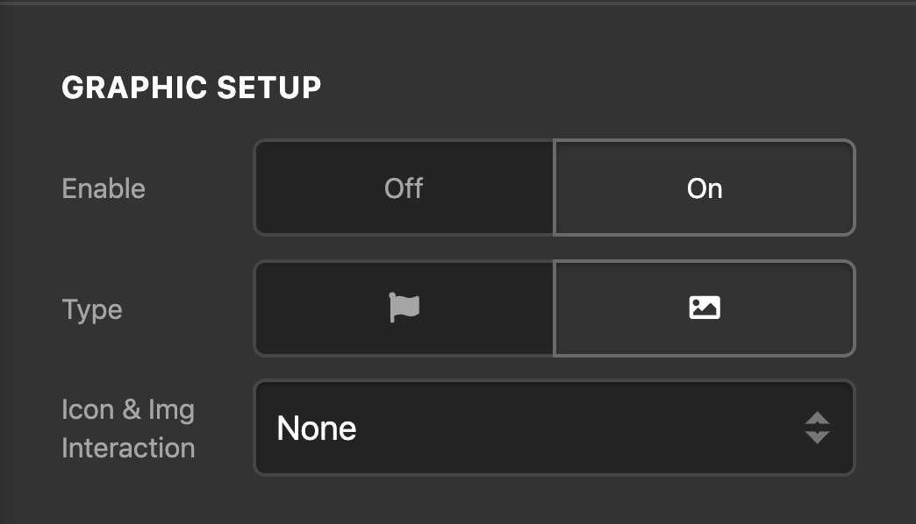The height and width of the screenshot is (524, 916).
Task: Toggle Type to the flag option
Action: pyautogui.click(x=404, y=308)
